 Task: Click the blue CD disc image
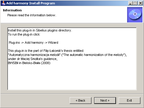click(135, 15)
